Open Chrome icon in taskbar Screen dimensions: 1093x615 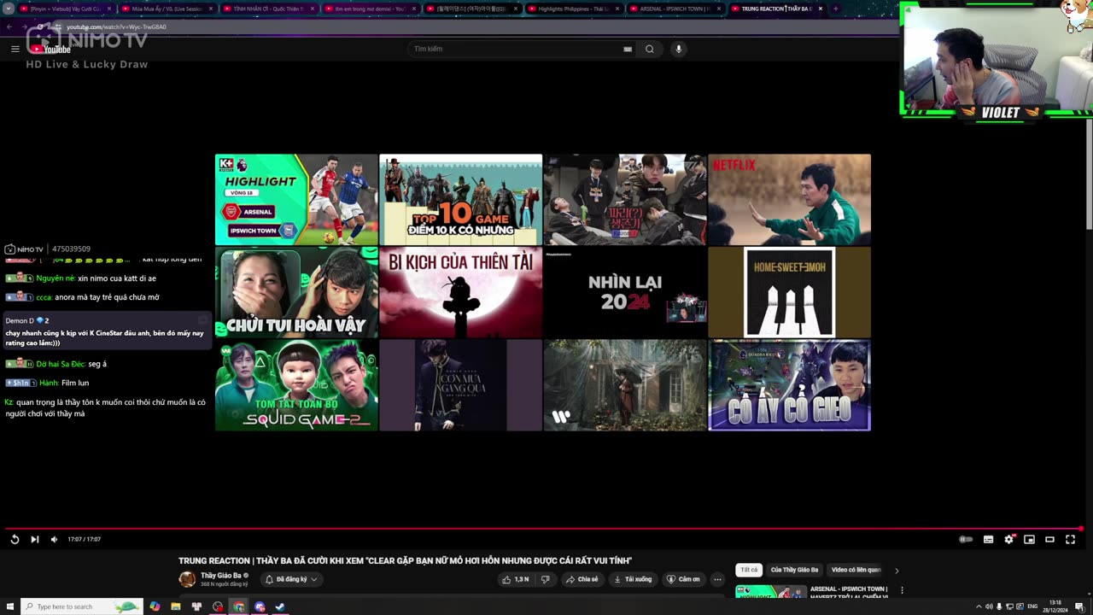(x=239, y=606)
